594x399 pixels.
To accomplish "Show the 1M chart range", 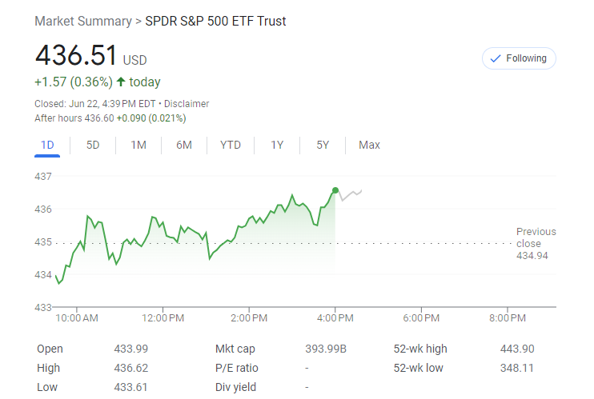I will 138,145.
